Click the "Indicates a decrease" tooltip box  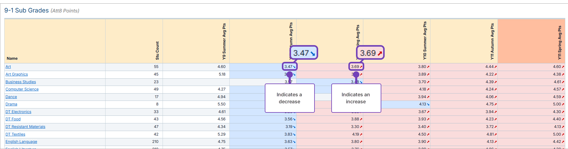[289, 98]
